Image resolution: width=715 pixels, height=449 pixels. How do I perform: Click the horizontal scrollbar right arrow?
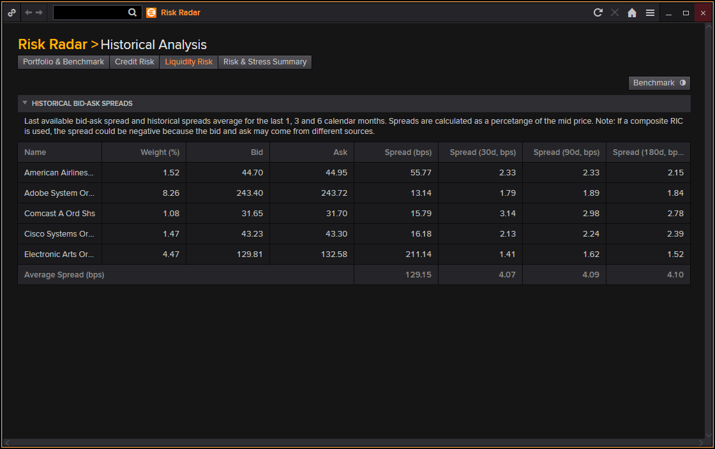click(x=701, y=443)
